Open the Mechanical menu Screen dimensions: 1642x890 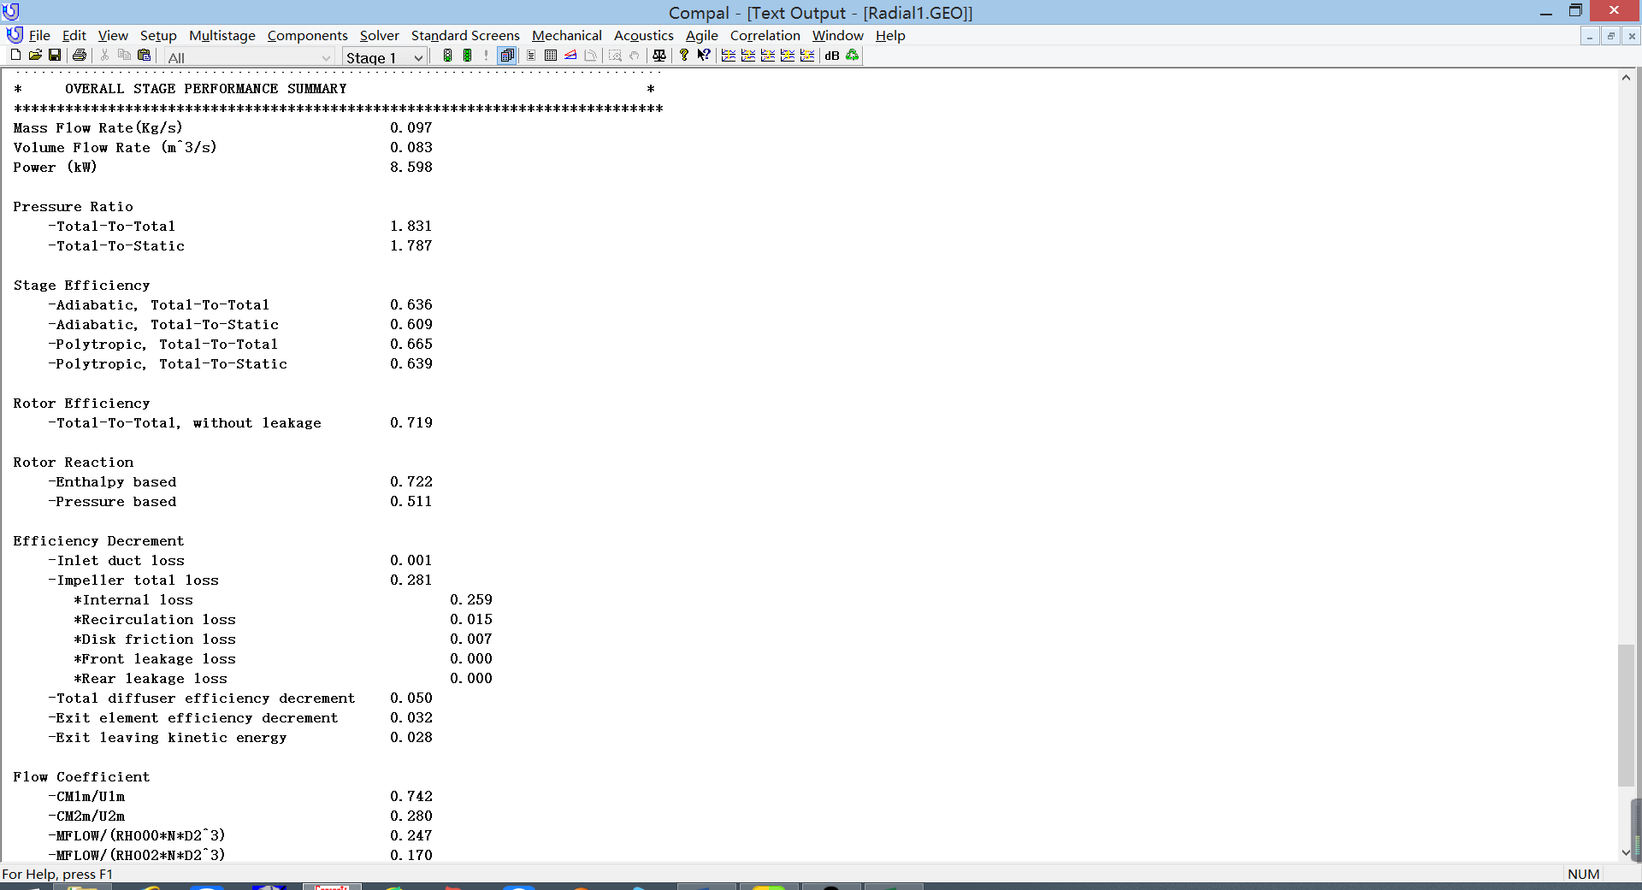pyautogui.click(x=567, y=35)
